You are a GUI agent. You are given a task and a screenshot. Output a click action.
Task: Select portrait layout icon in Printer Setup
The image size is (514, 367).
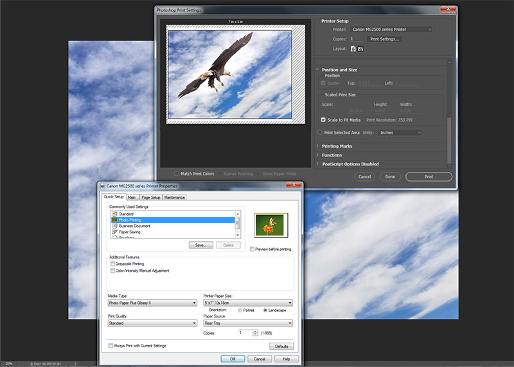pyautogui.click(x=353, y=49)
